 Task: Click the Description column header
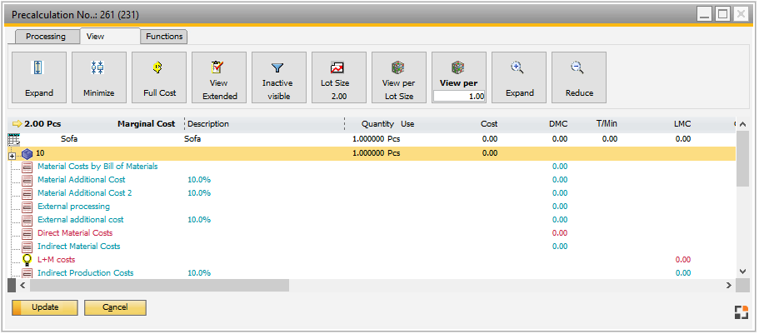pos(208,124)
